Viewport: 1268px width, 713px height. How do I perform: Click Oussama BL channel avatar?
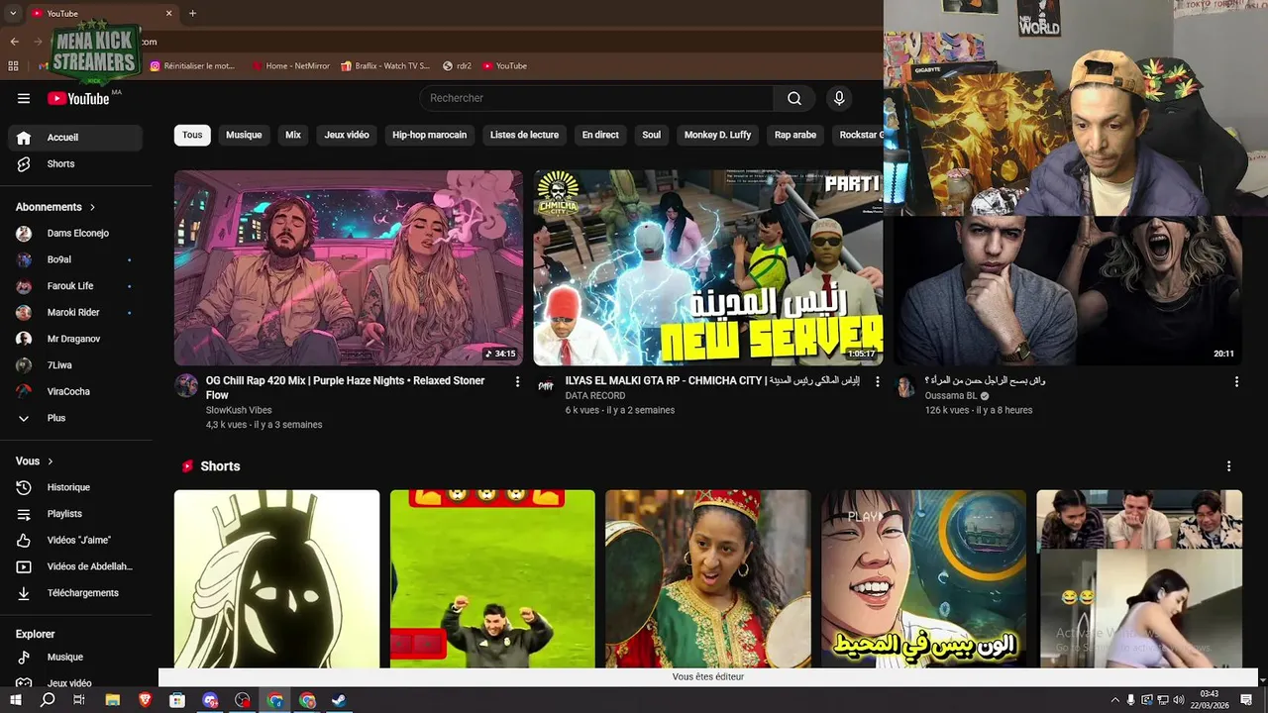(x=905, y=386)
